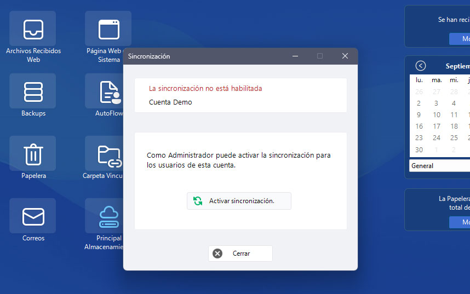Select day 2 in first September week
The width and height of the screenshot is (470, 294).
(419, 103)
